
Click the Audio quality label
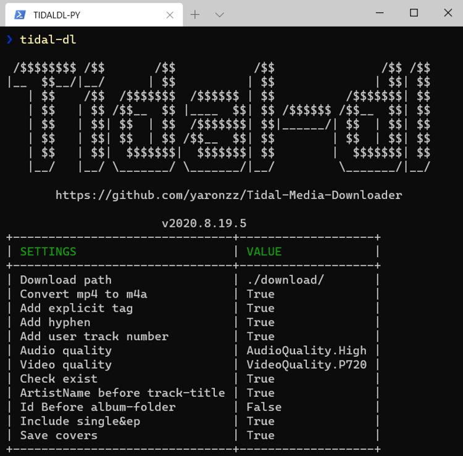coord(66,351)
